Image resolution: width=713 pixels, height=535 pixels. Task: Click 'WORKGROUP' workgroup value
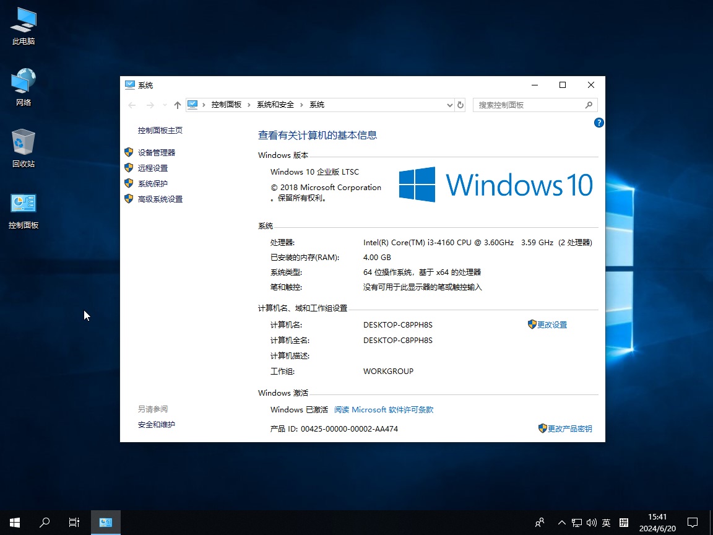[x=388, y=372]
